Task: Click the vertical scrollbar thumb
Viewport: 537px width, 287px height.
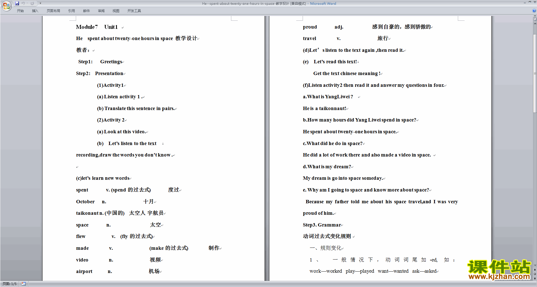Action: tap(535, 73)
